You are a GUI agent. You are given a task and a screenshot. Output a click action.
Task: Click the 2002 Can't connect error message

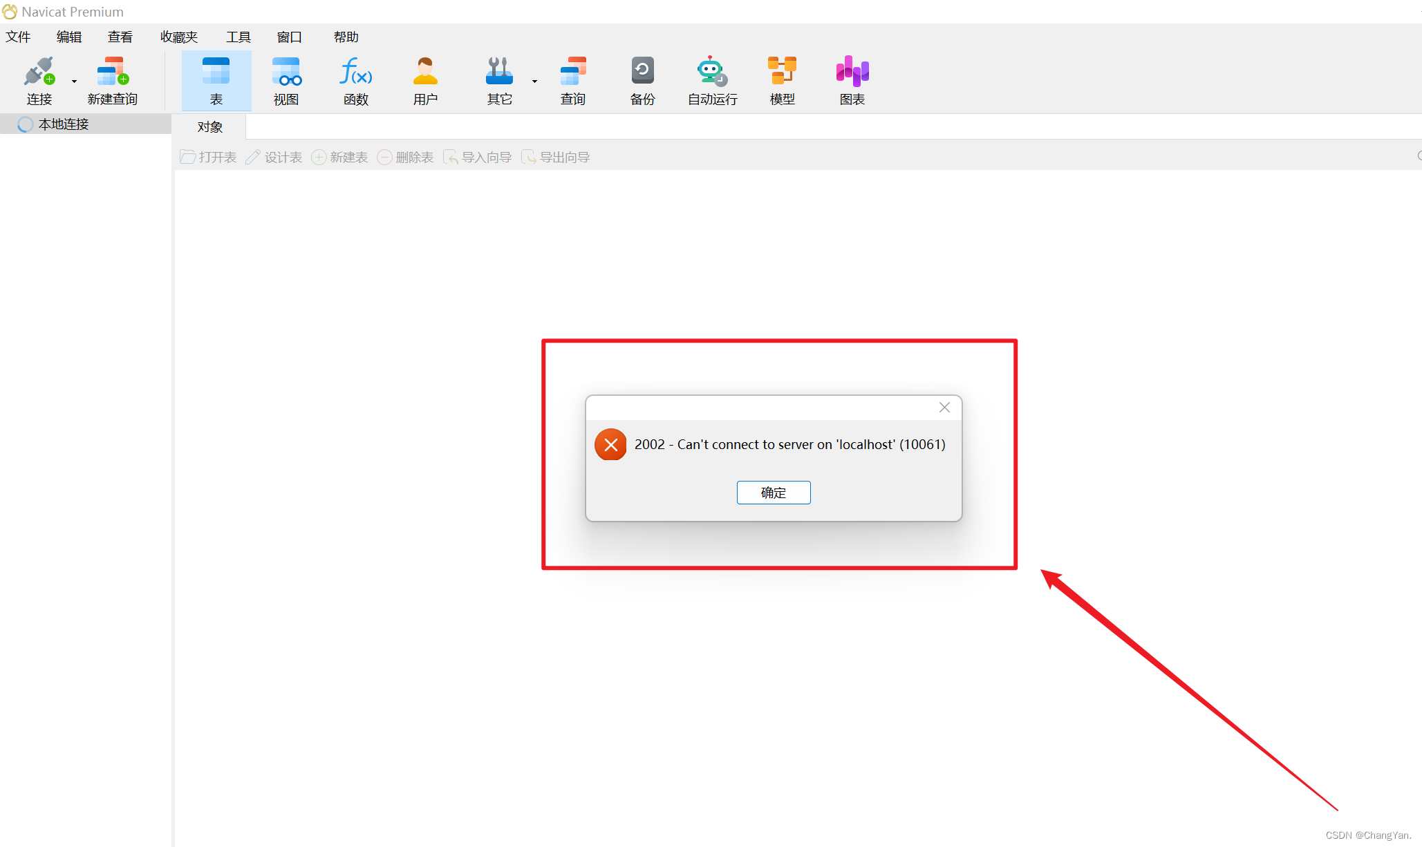click(x=790, y=444)
